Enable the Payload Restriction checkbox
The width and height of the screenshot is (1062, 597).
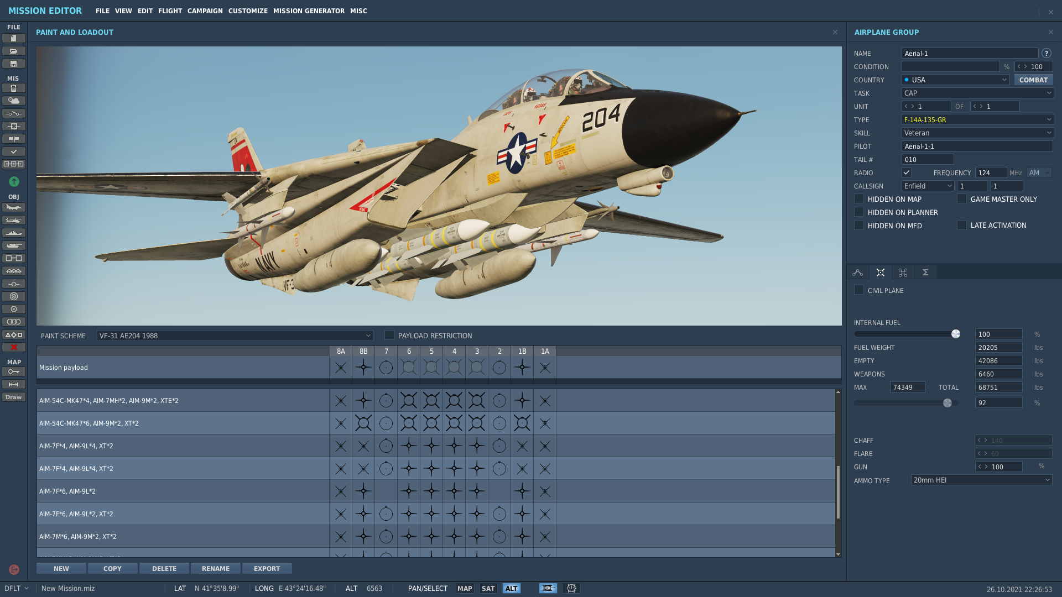[389, 335]
